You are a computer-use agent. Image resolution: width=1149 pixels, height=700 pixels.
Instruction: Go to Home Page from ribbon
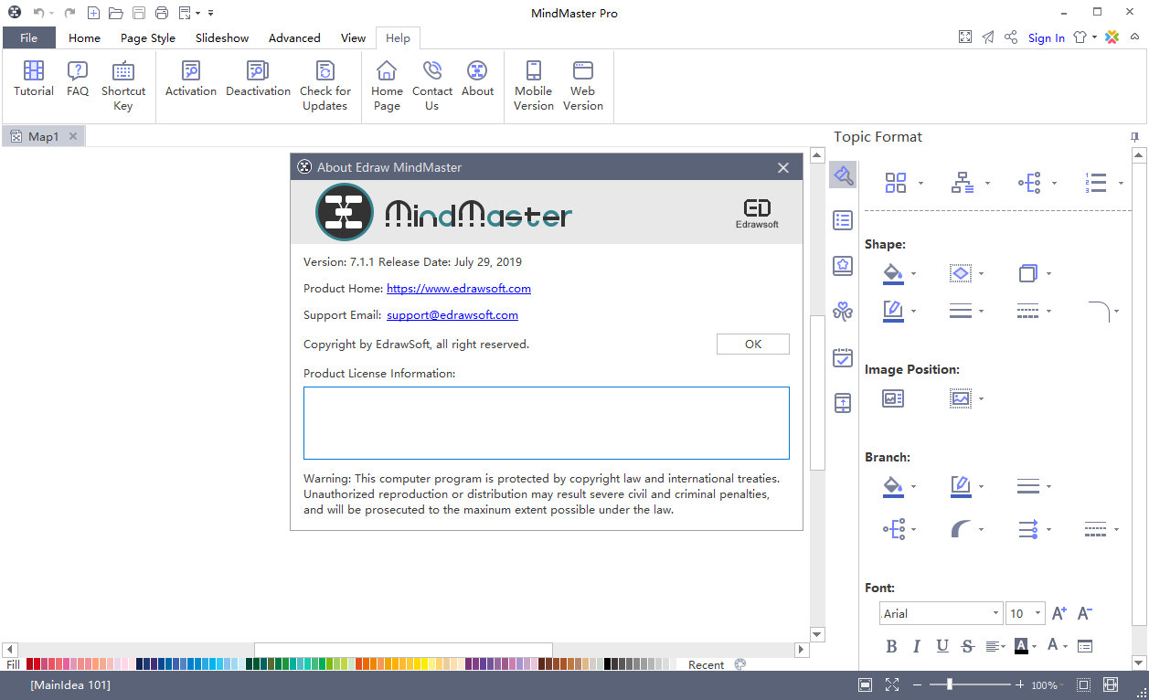click(387, 86)
